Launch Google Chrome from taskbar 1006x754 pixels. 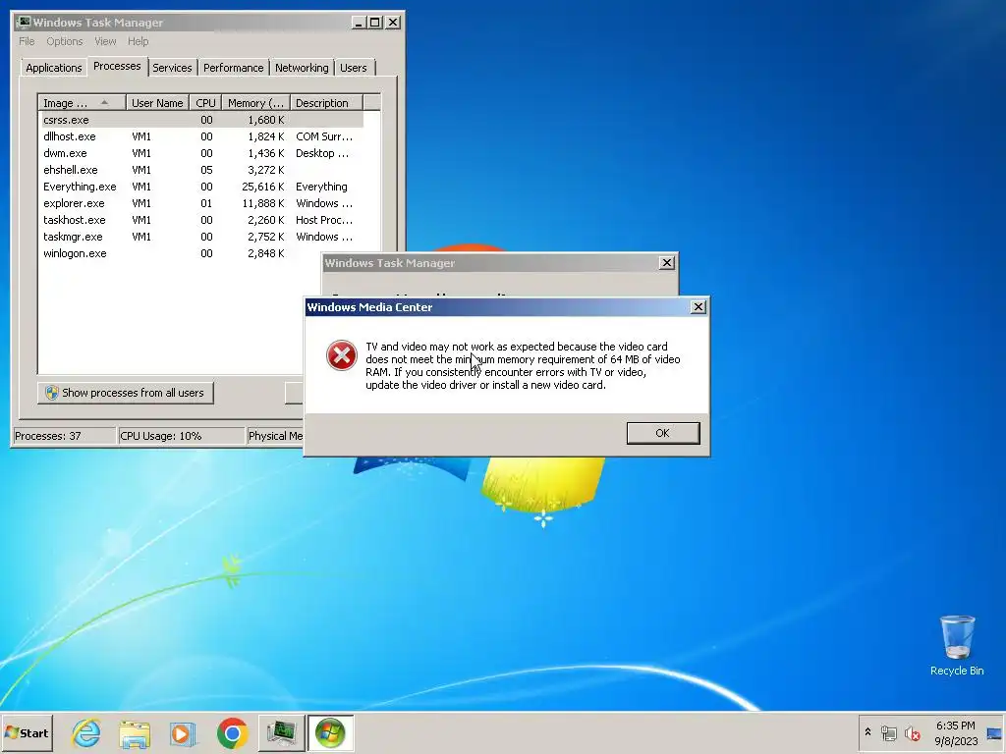(232, 733)
